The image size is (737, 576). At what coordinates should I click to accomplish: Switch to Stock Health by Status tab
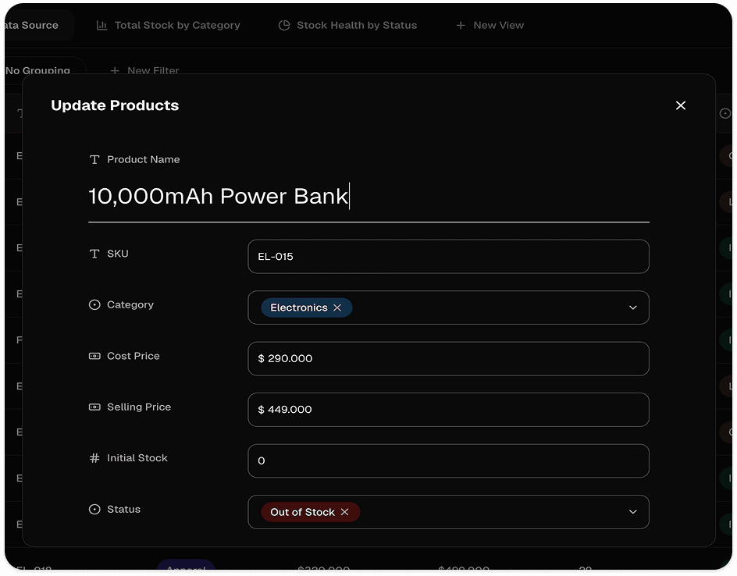click(x=348, y=26)
